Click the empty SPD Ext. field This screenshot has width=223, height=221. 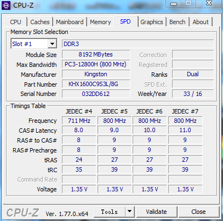193,84
